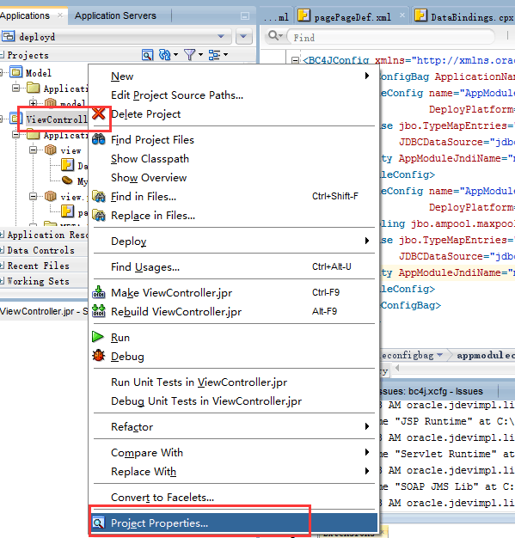Click the Application Sources folder icon under Model

point(33,88)
